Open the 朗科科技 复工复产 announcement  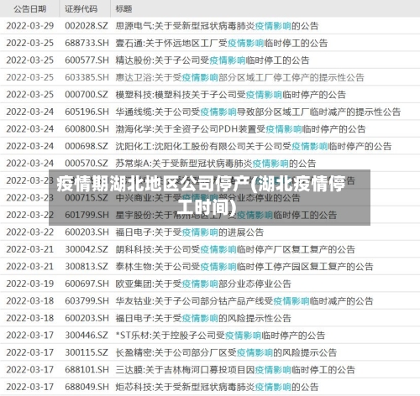(235, 249)
